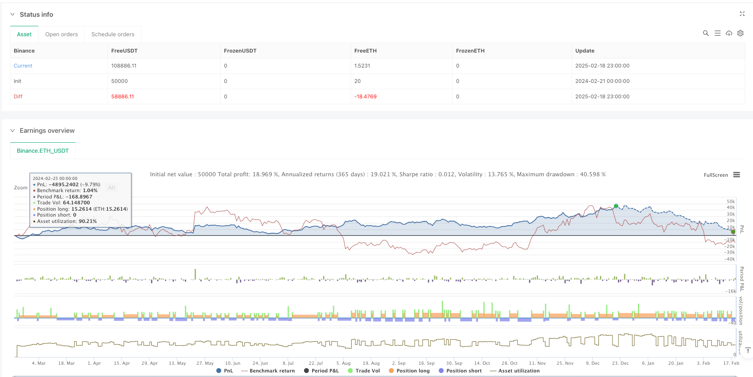Viewport: 753px width, 377px height.
Task: Click the 1.5231 FreeETH value
Action: tap(362, 66)
